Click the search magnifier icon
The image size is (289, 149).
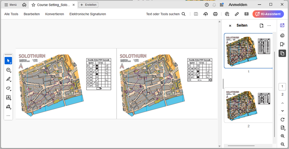[184, 14]
